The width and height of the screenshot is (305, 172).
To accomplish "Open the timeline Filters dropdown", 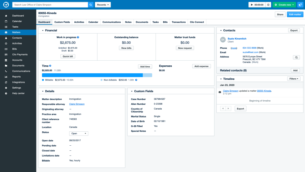I will click(294, 79).
